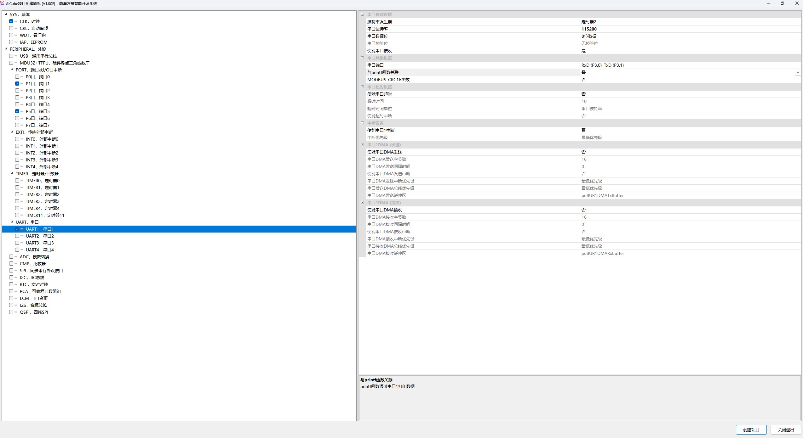The height and width of the screenshot is (438, 803).
Task: Restore down the AiCube window
Action: coord(783,3)
